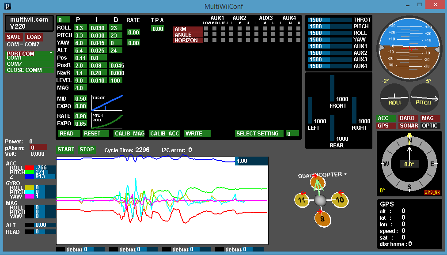Toggle ARM on AUX4 H

[298, 29]
